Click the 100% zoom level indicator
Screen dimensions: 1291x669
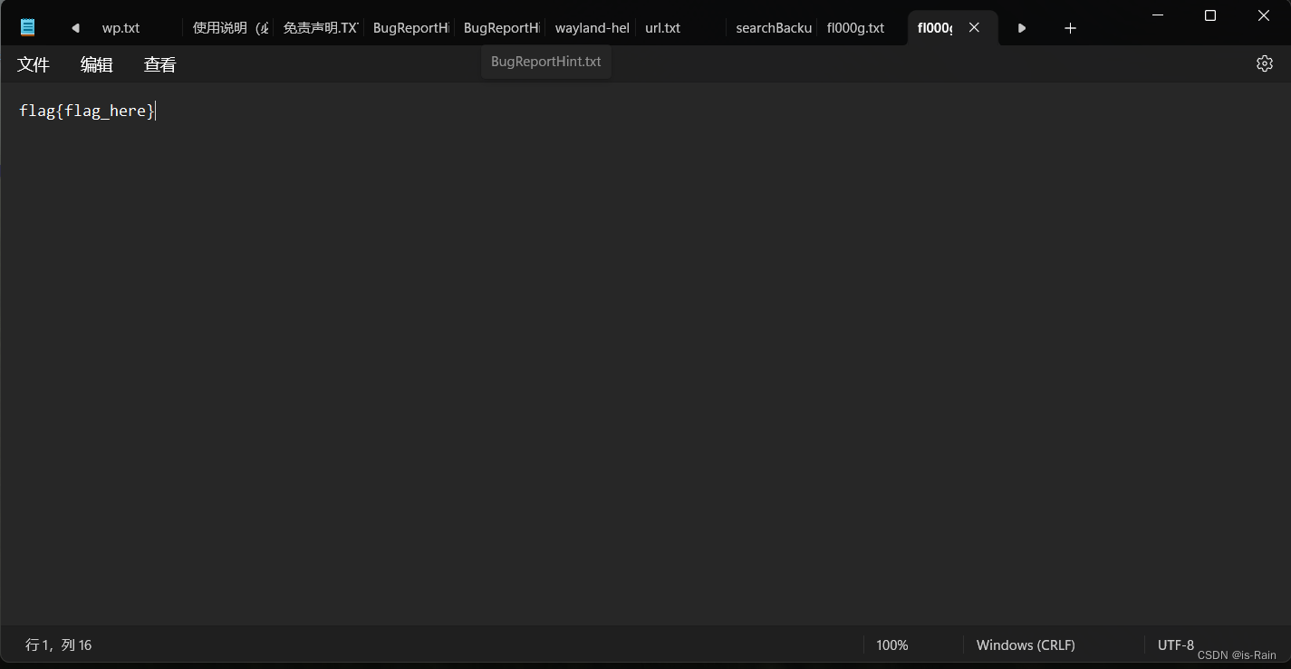point(891,645)
